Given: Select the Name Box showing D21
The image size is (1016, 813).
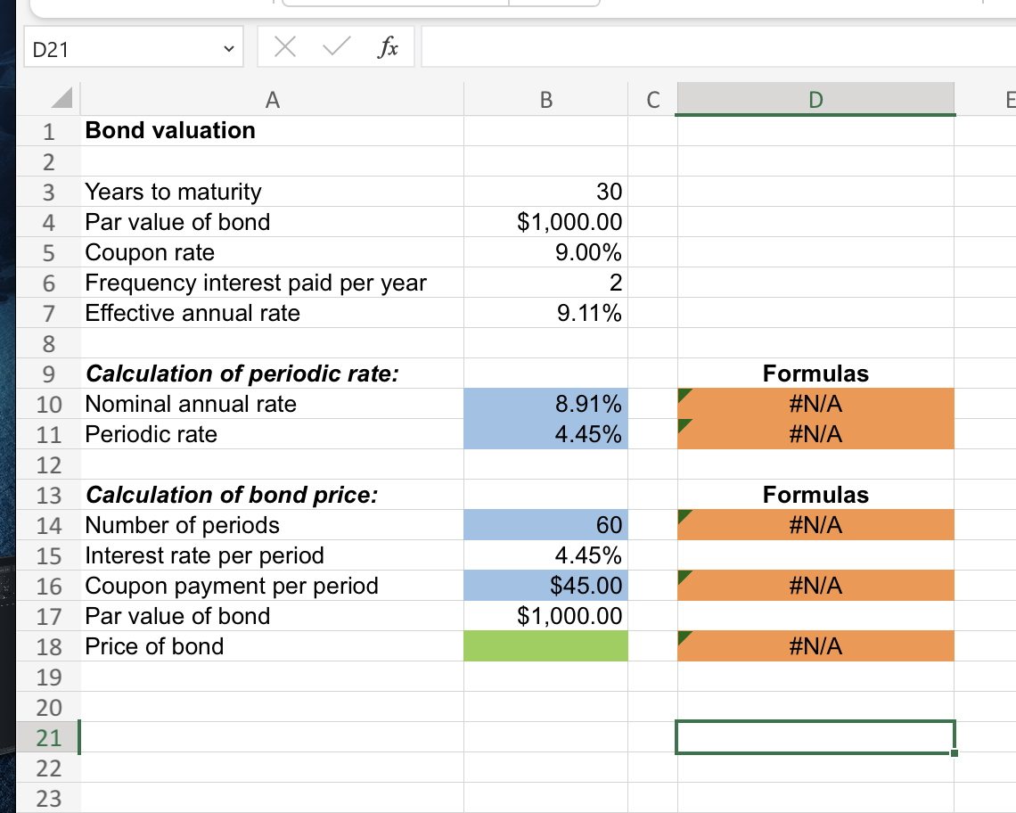Looking at the screenshot, I should pyautogui.click(x=107, y=46).
